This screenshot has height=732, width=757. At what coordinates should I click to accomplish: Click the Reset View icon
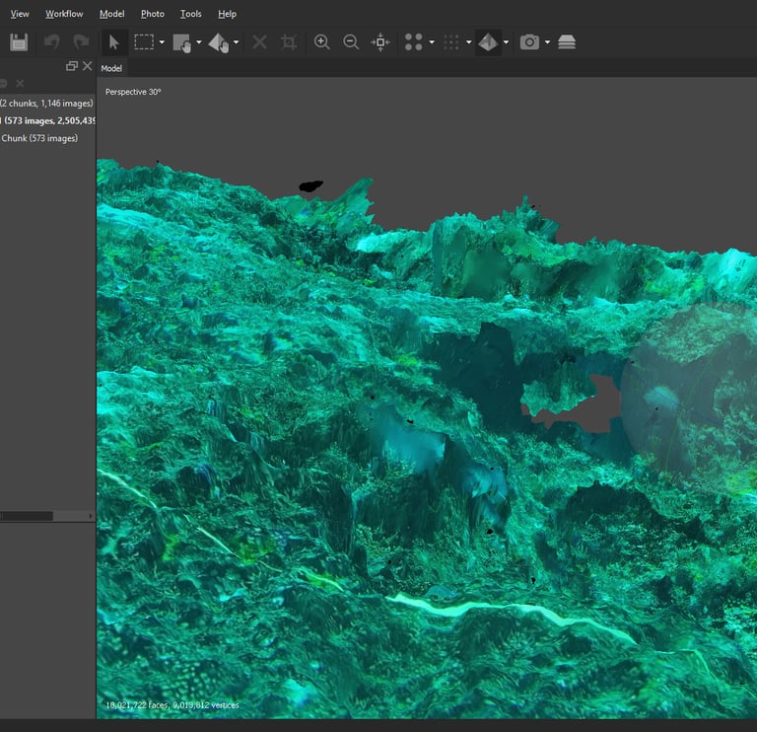click(x=380, y=42)
